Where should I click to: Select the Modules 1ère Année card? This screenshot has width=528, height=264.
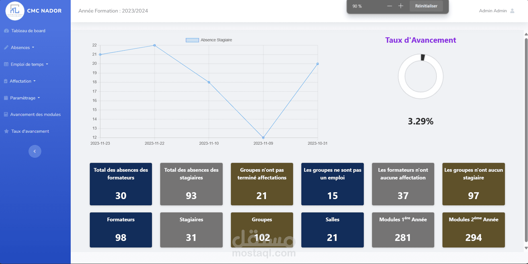point(403,230)
